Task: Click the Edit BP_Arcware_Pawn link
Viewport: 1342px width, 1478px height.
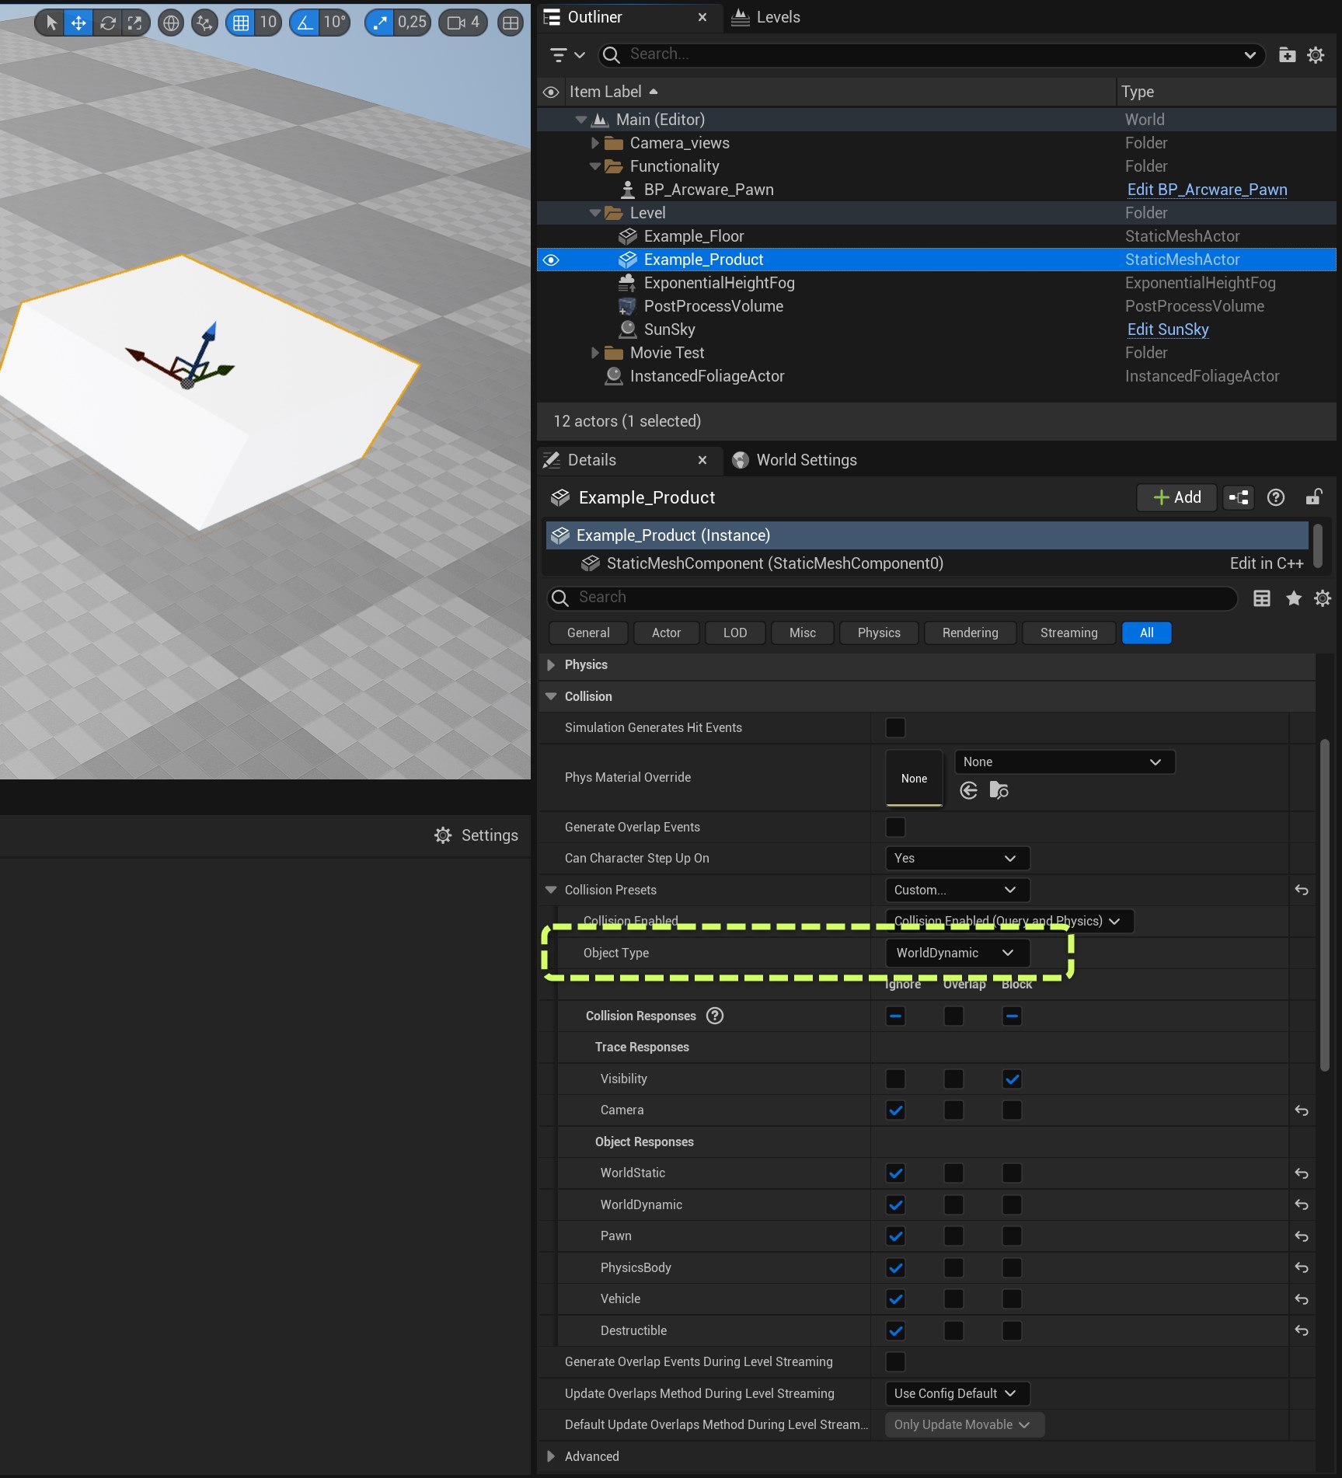Action: click(x=1207, y=190)
